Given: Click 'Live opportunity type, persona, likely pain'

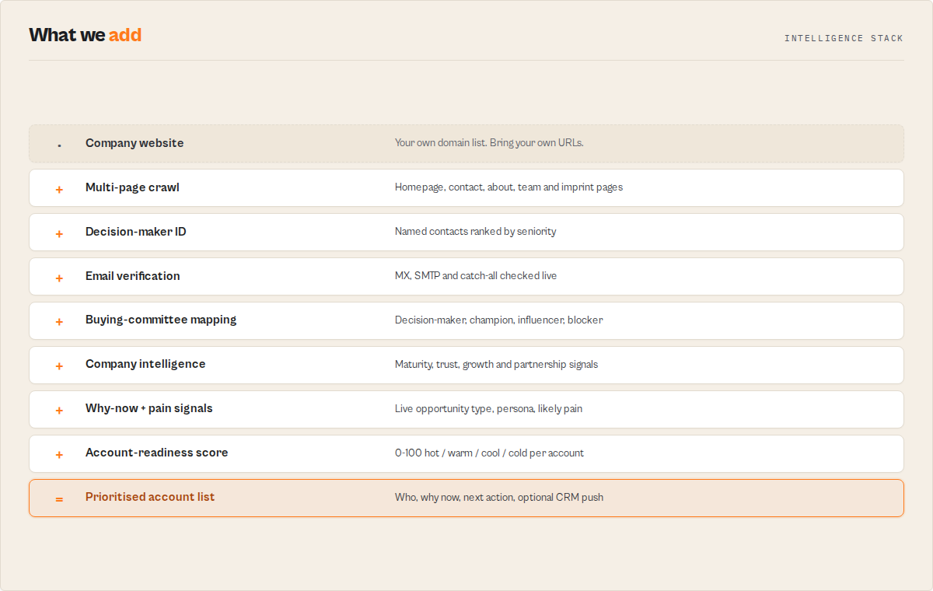Looking at the screenshot, I should pos(488,409).
